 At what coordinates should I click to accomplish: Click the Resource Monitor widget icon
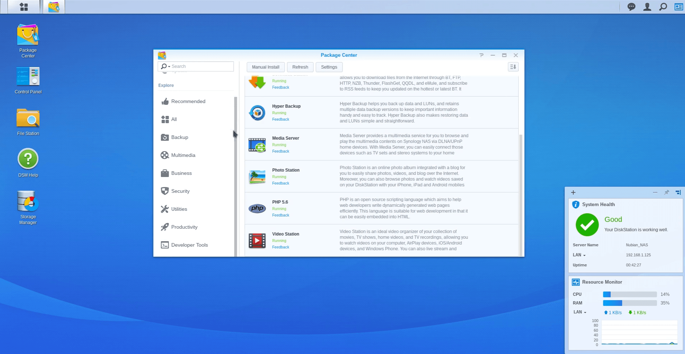(576, 282)
